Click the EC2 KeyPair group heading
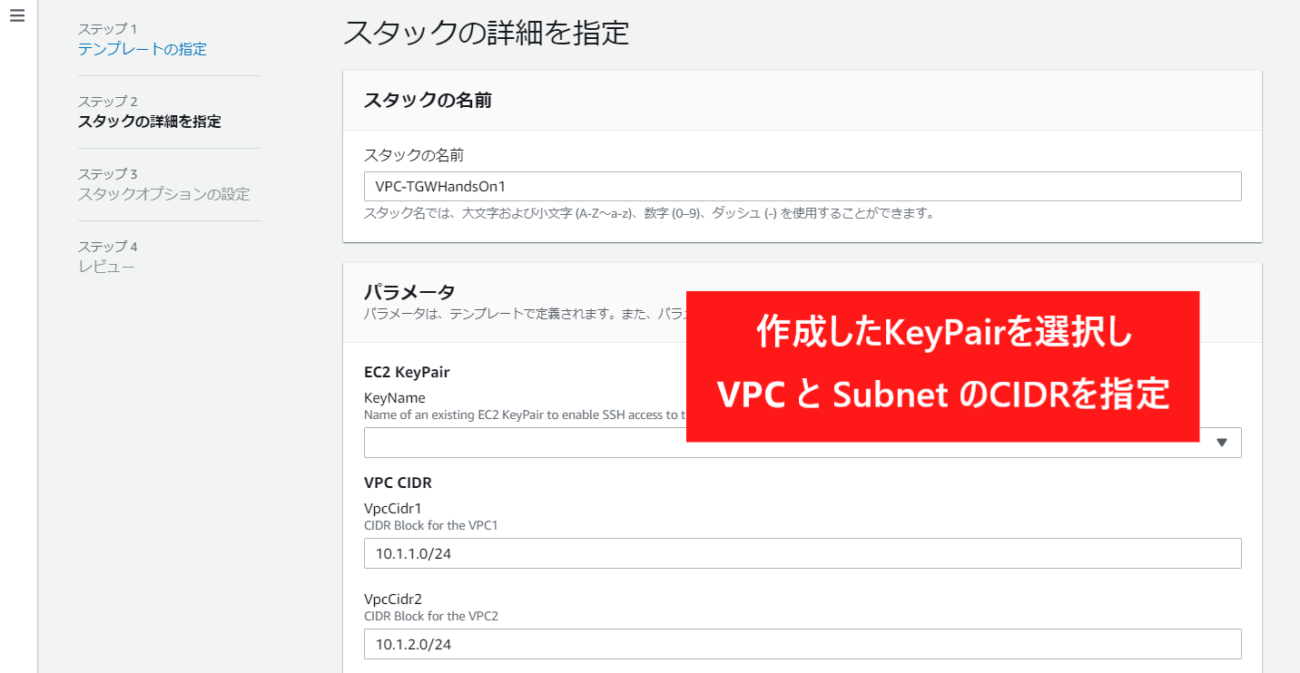 pyautogui.click(x=407, y=372)
